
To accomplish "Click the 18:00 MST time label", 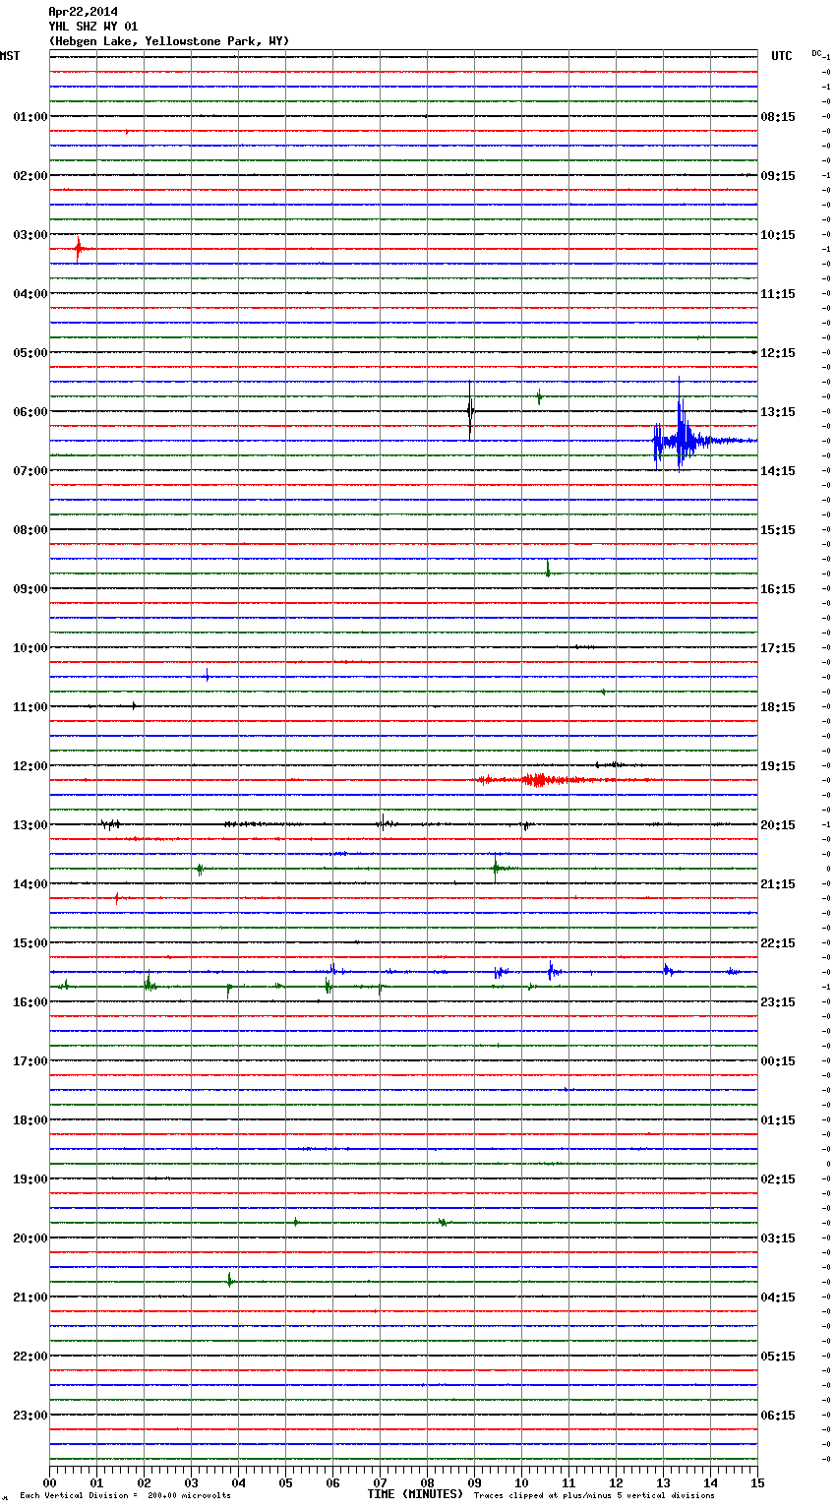I will [30, 1120].
